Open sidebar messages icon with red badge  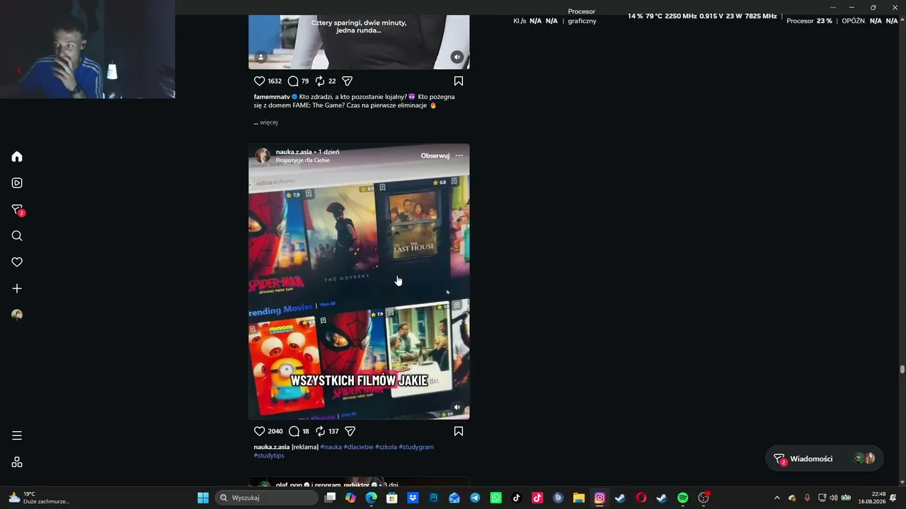pyautogui.click(x=18, y=210)
